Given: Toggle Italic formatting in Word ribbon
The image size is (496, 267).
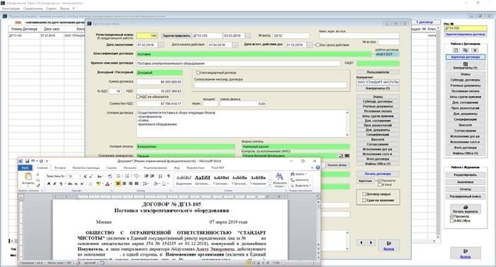Looking at the screenshot, I should [54, 184].
